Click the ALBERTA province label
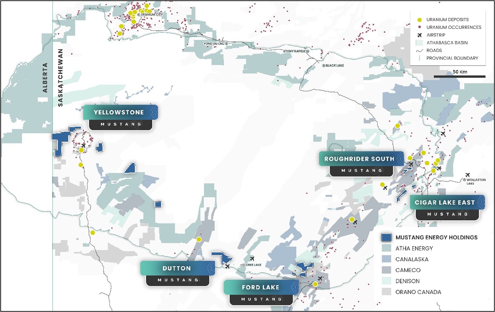This screenshot has height=312, width=495. pyautogui.click(x=45, y=78)
